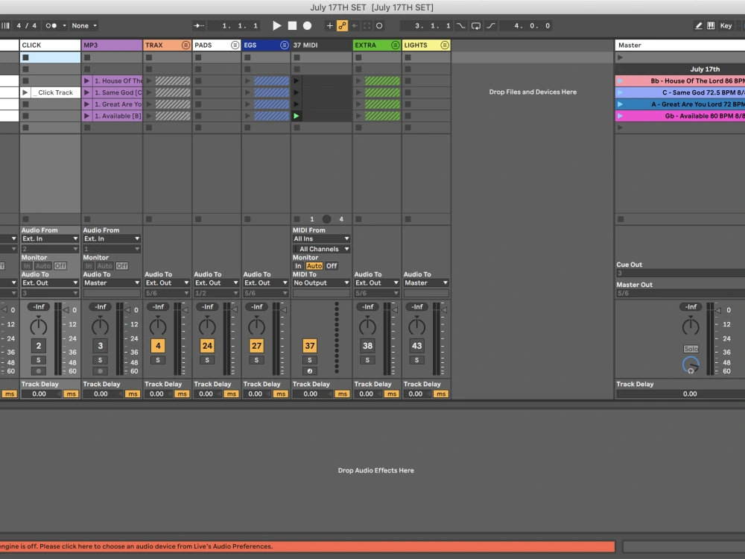The width and height of the screenshot is (745, 559).
Task: Unfold the EXTRA group track
Action: pyautogui.click(x=396, y=45)
